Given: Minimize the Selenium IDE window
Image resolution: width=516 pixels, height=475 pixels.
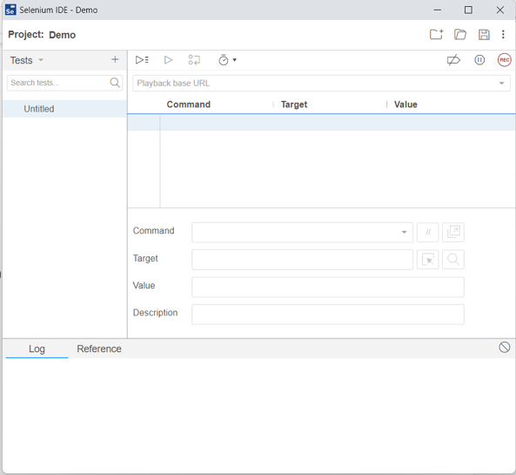Looking at the screenshot, I should (x=438, y=10).
